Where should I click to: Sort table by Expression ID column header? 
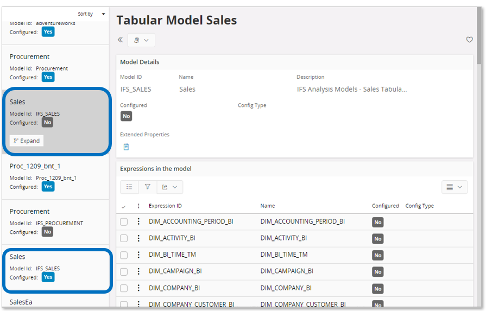165,206
